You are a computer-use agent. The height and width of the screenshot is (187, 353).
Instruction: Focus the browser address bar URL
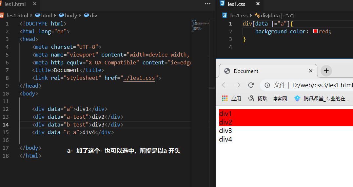(x=323, y=85)
